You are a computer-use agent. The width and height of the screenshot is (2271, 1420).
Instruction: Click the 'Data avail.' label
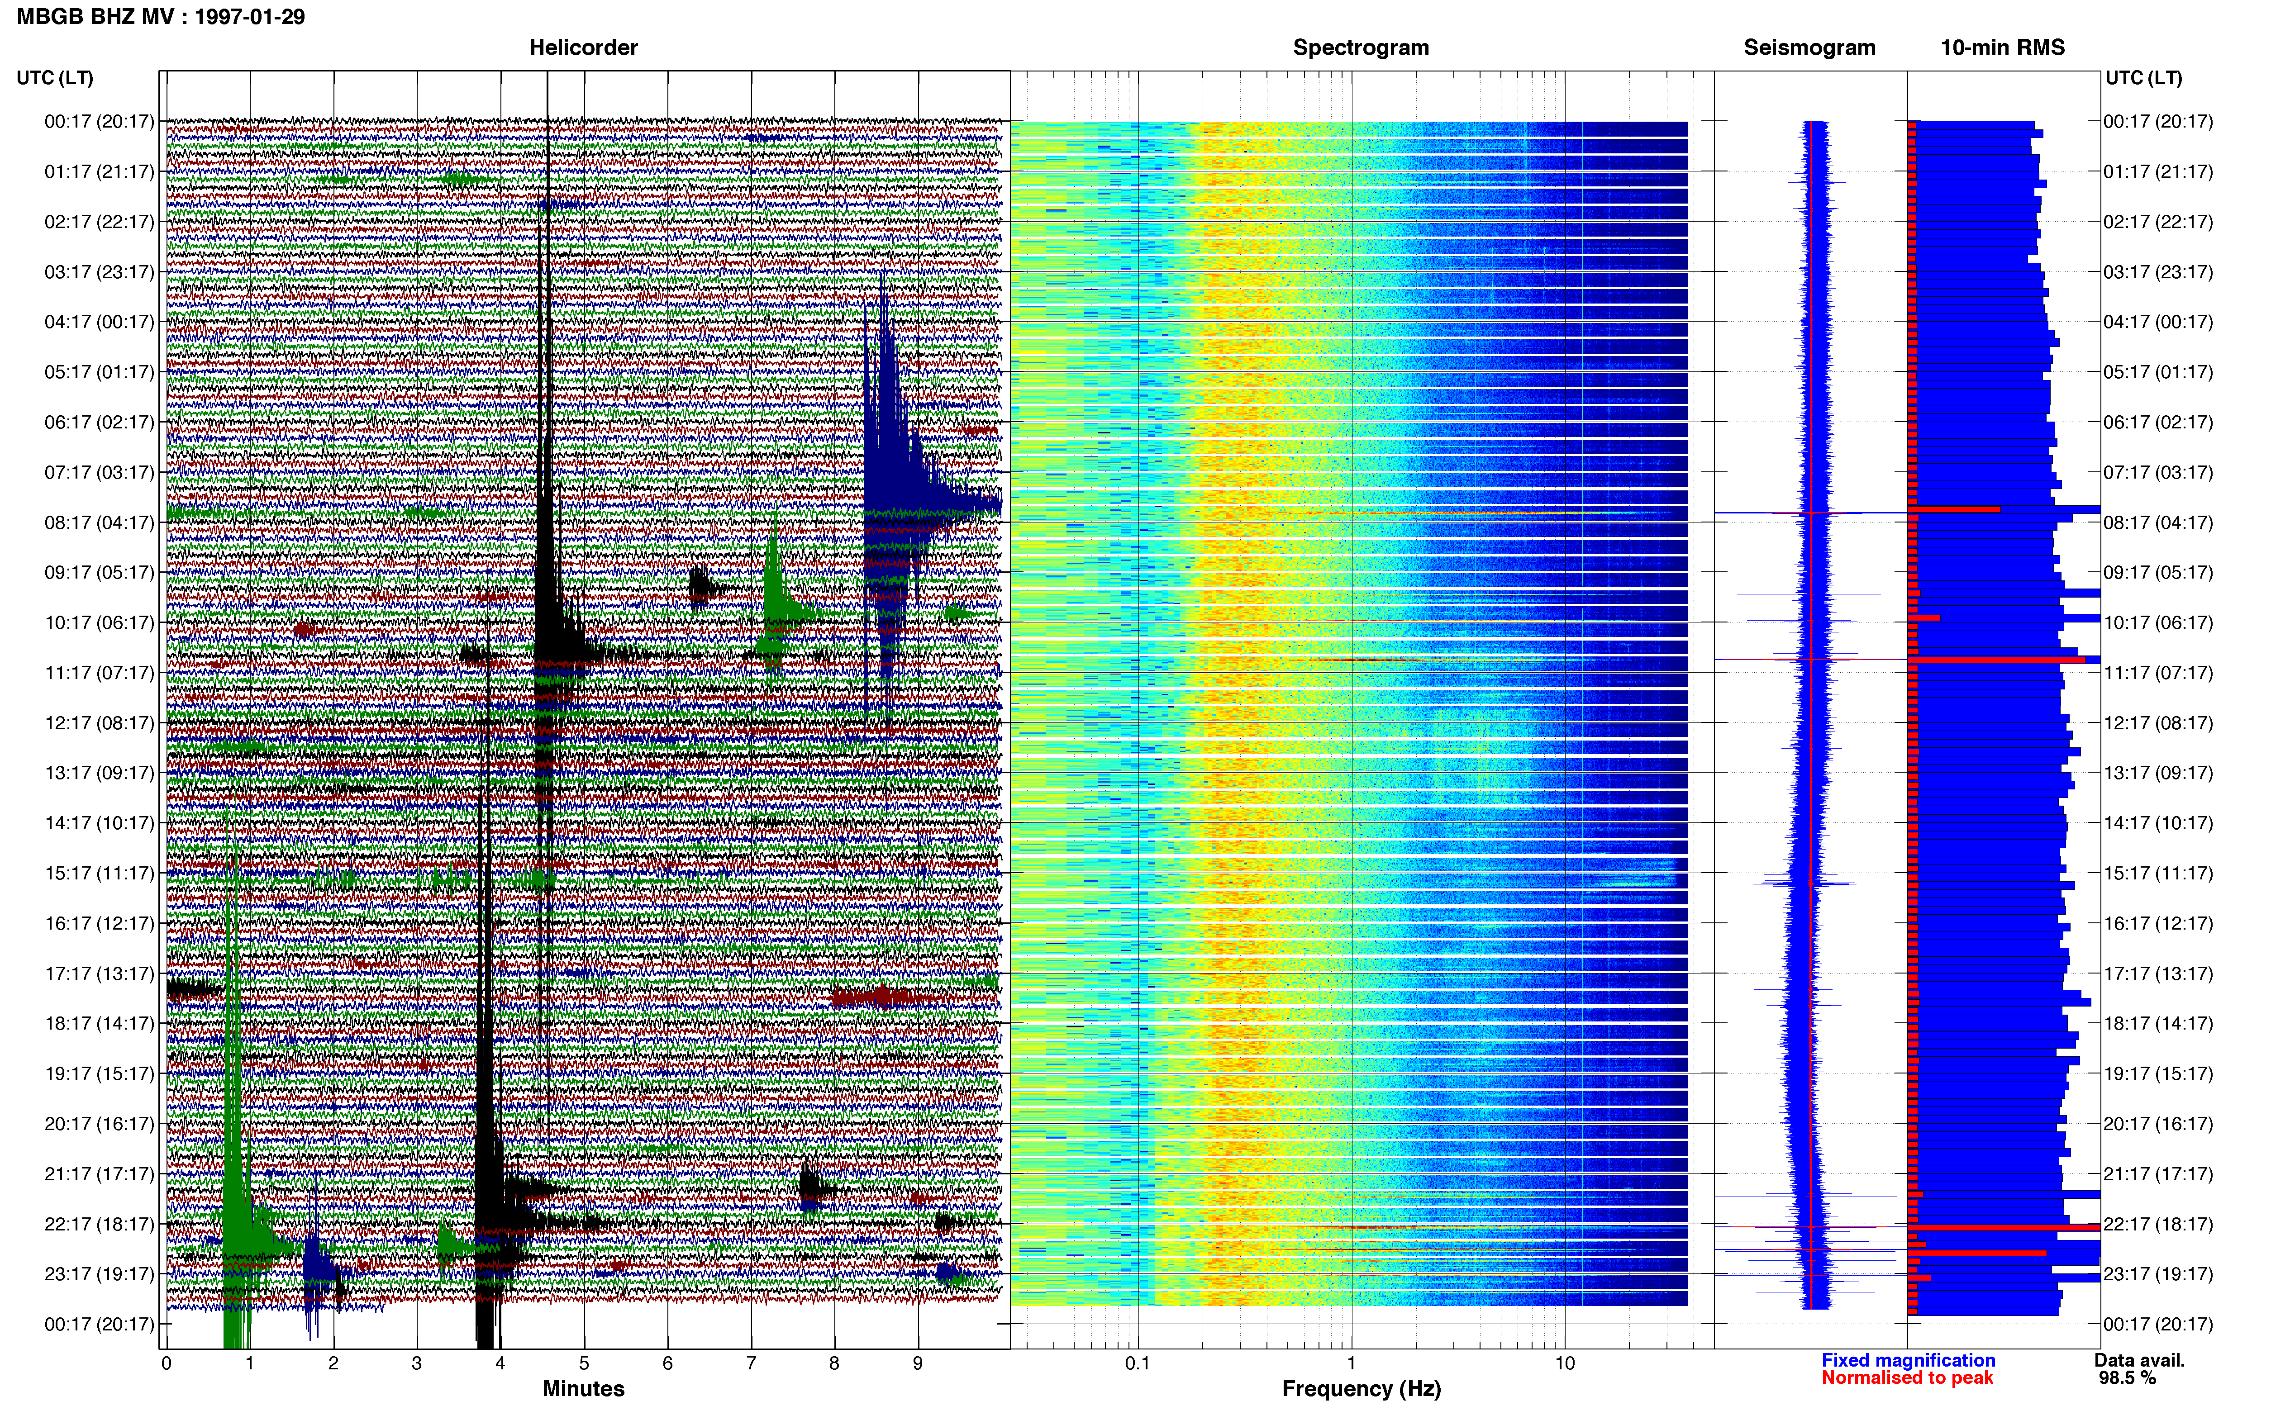tap(2139, 1360)
